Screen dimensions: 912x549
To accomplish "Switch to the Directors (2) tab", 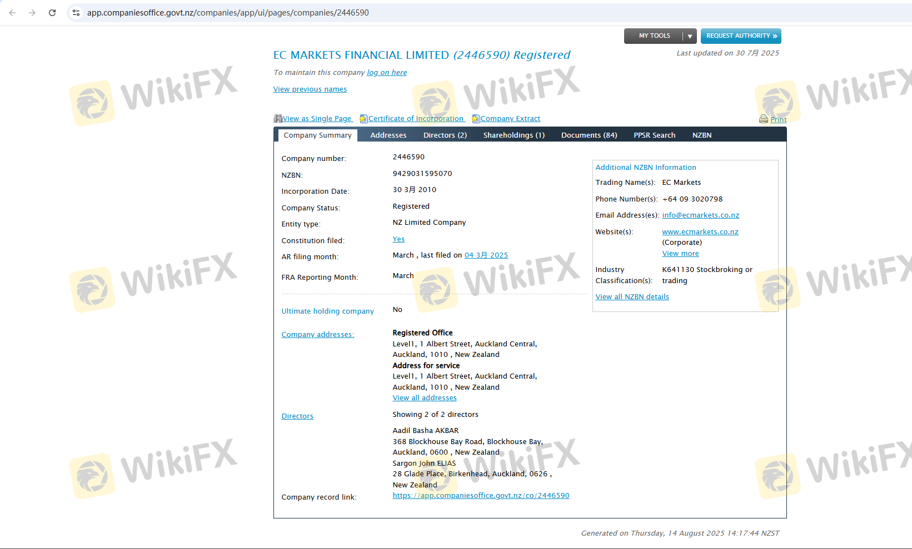I will click(x=445, y=135).
